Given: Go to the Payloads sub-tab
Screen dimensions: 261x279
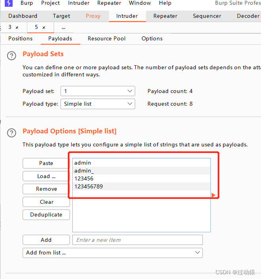Looking at the screenshot, I should [60, 39].
